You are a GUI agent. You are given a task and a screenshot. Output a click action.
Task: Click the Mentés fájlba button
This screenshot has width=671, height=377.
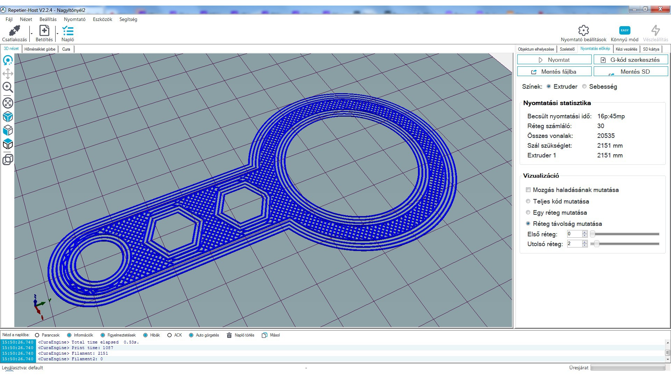coord(554,72)
